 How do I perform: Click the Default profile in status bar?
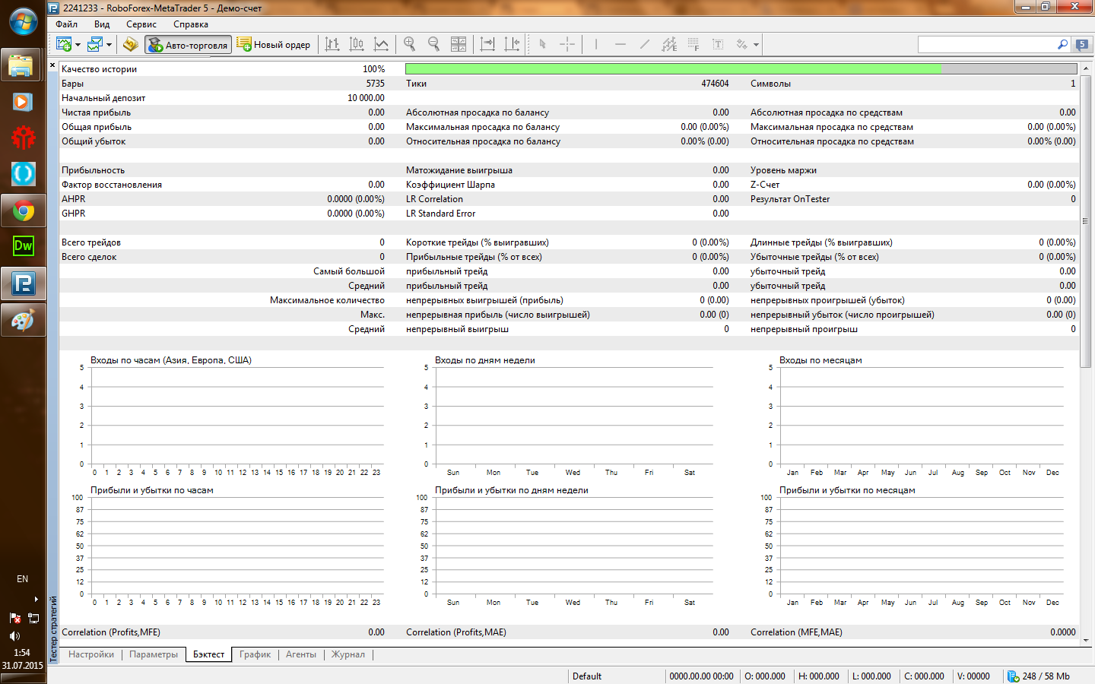point(587,676)
